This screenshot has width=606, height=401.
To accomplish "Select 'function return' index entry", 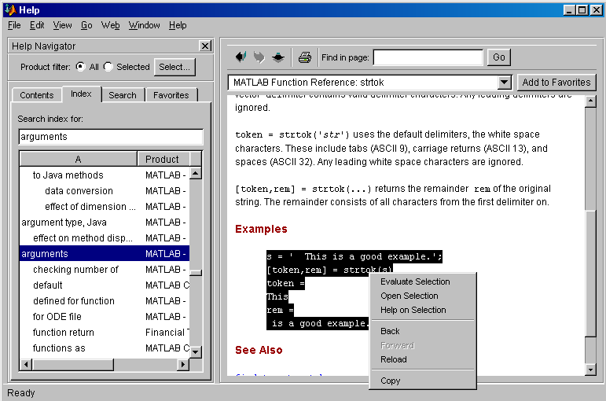I will [x=105, y=332].
